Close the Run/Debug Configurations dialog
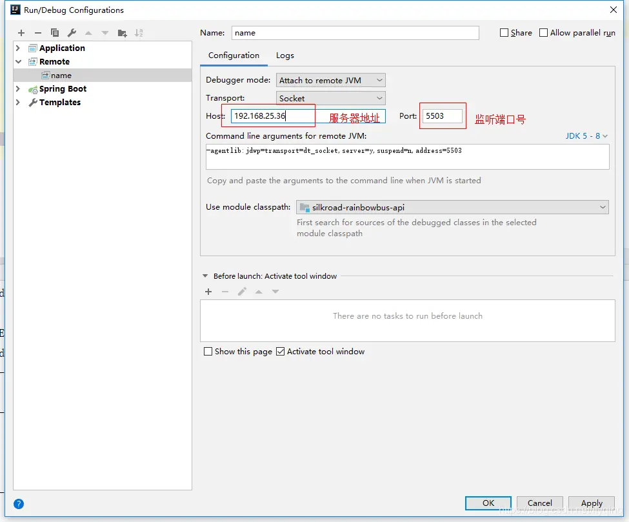Image resolution: width=629 pixels, height=522 pixels. click(614, 10)
